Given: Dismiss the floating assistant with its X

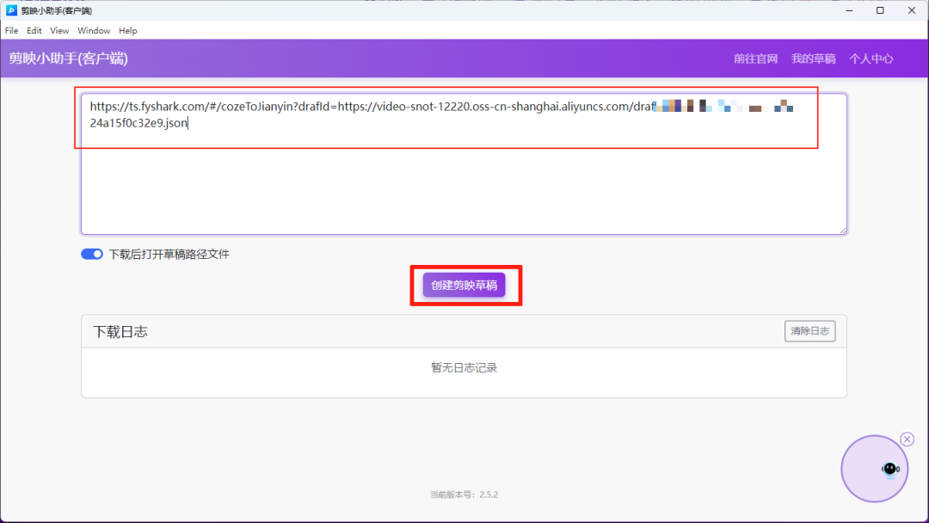Looking at the screenshot, I should [907, 439].
